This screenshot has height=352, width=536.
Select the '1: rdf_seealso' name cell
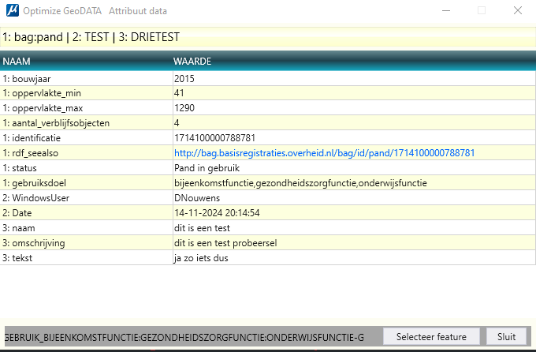coord(87,153)
